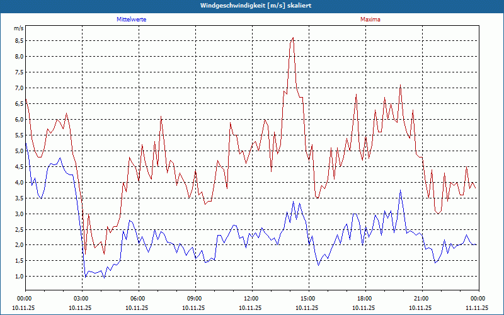Click the 6,5 y-axis value
Image resolution: width=504 pixels, height=315 pixels.
(20, 104)
